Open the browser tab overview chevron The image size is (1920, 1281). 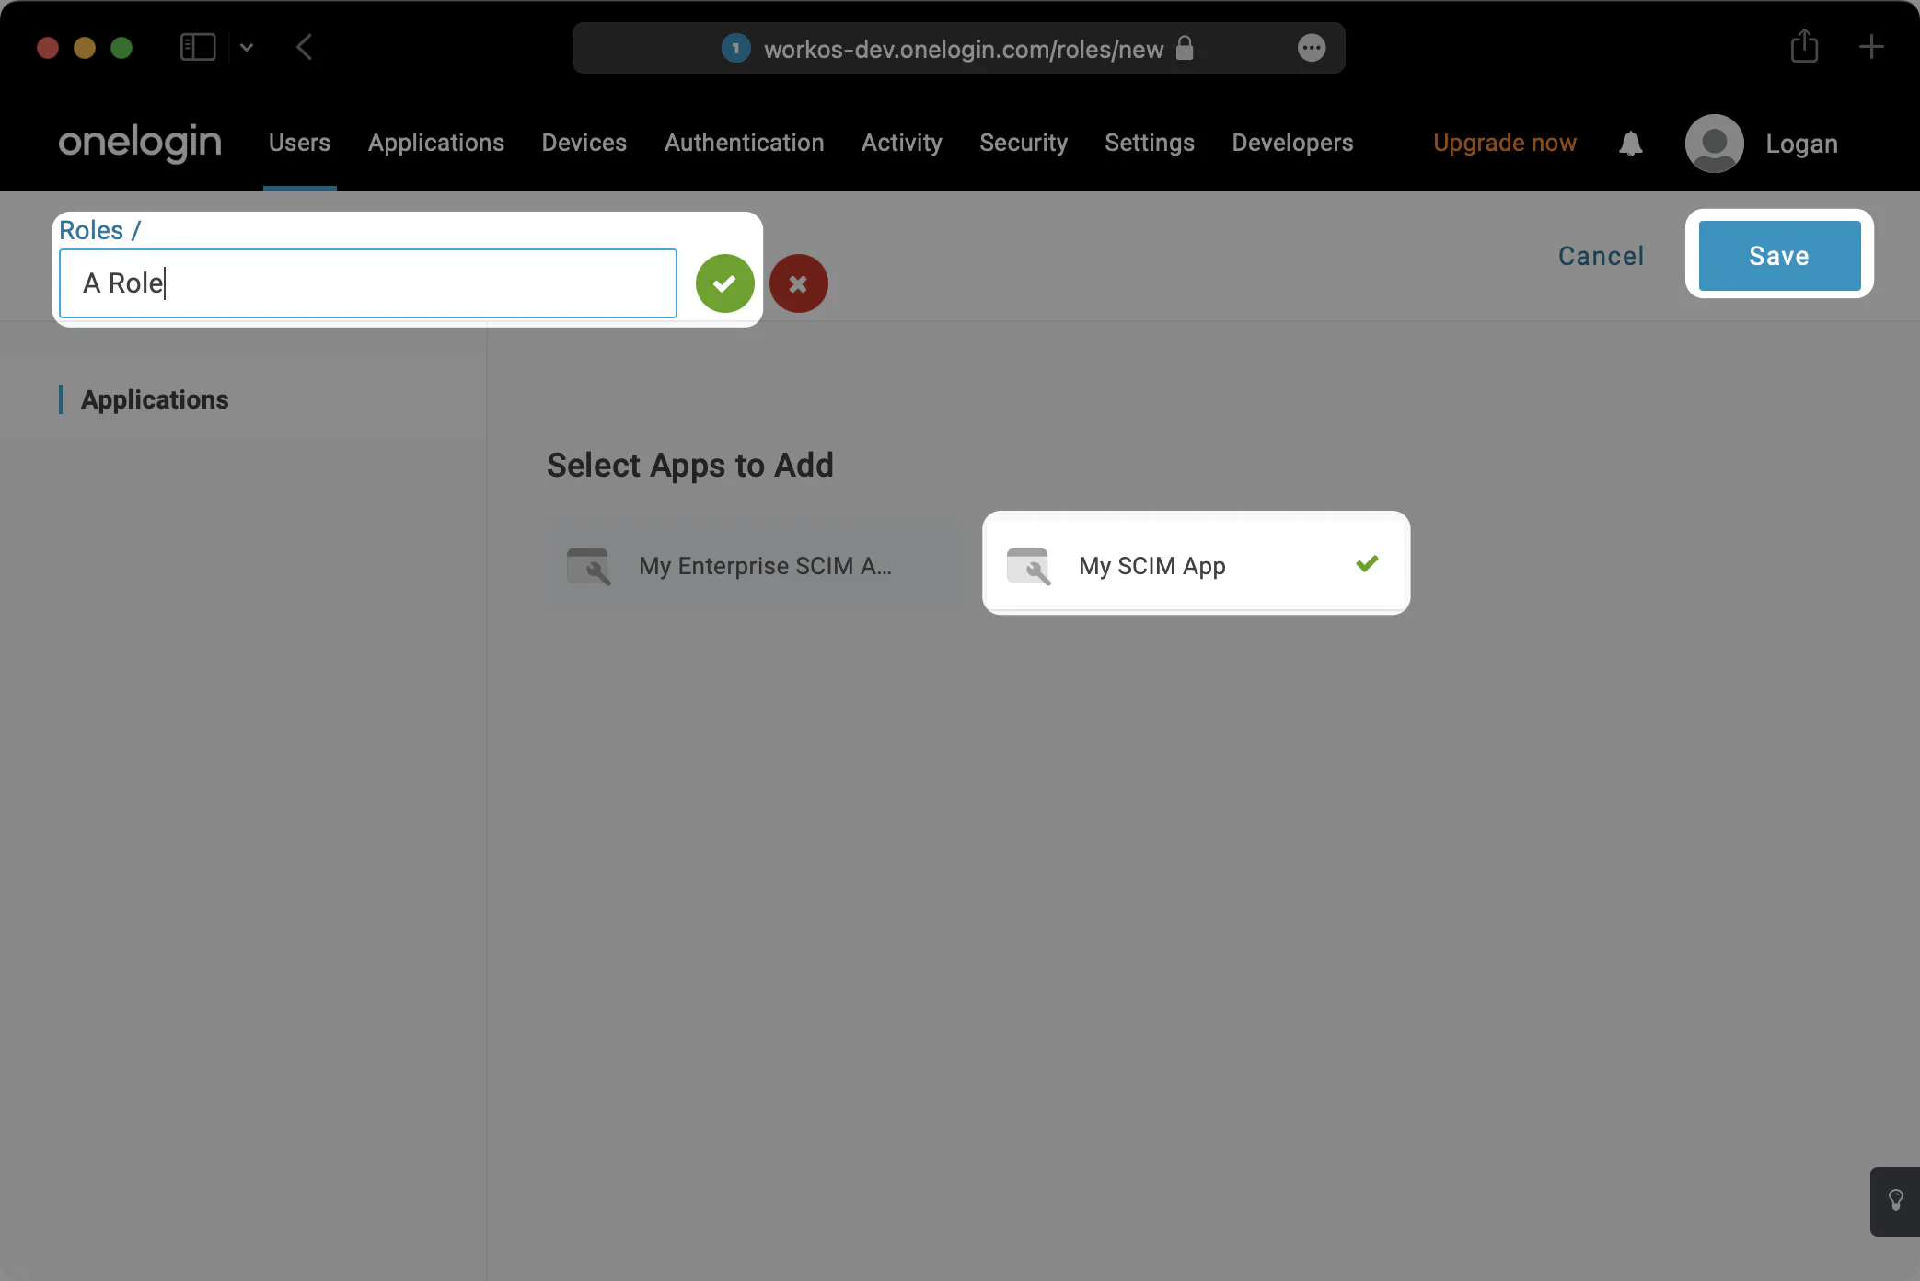[x=247, y=47]
